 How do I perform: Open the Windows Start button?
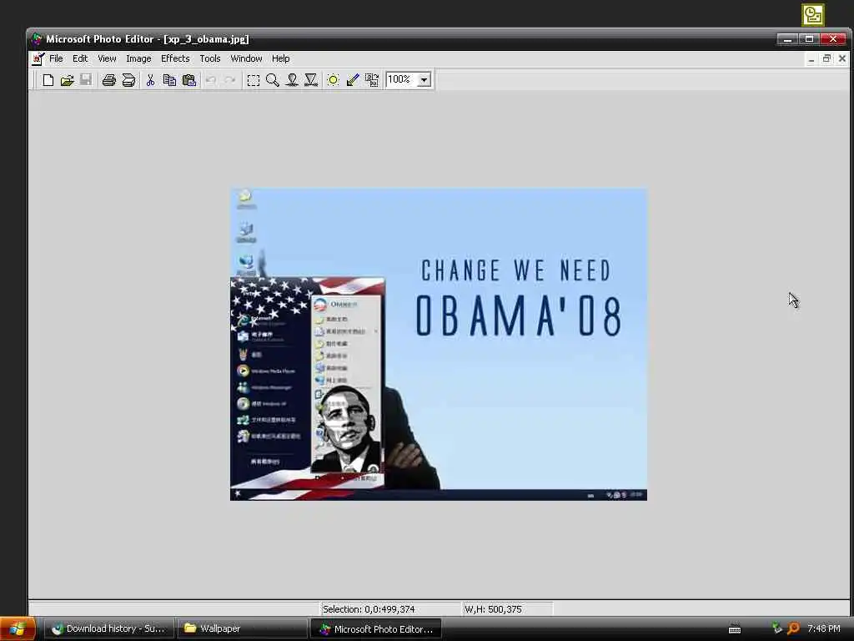coord(18,629)
